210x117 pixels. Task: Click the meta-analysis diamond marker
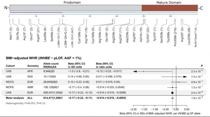pos(173,98)
